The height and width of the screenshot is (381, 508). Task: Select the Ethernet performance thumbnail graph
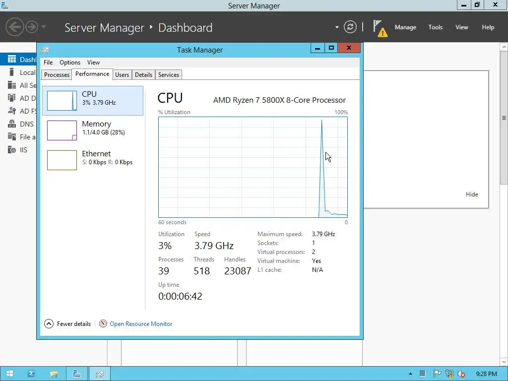pyautogui.click(x=62, y=160)
